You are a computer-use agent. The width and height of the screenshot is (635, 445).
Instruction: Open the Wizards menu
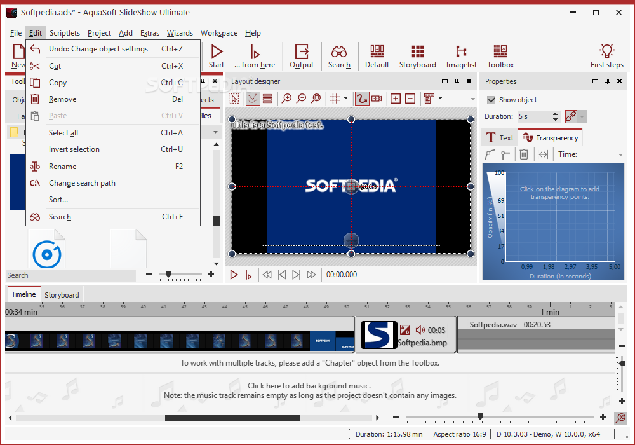click(x=180, y=33)
